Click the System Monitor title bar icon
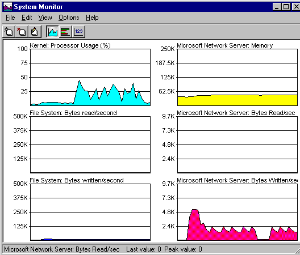300x255 pixels. (8, 7)
